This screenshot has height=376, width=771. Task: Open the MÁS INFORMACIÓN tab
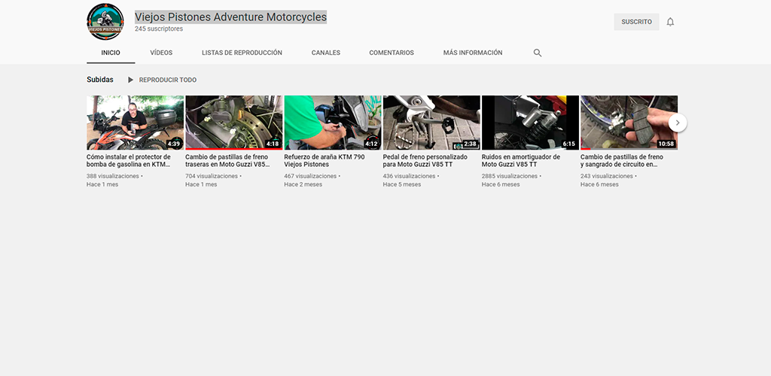click(x=473, y=53)
